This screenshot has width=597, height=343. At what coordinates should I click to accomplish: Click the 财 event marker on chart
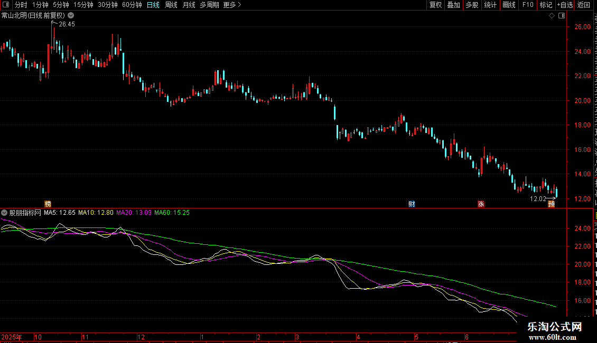(x=412, y=204)
